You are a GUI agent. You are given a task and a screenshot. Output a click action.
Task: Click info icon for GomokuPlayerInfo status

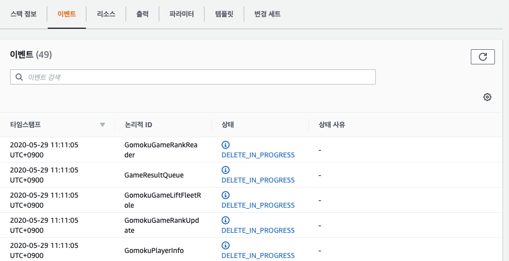point(226,245)
